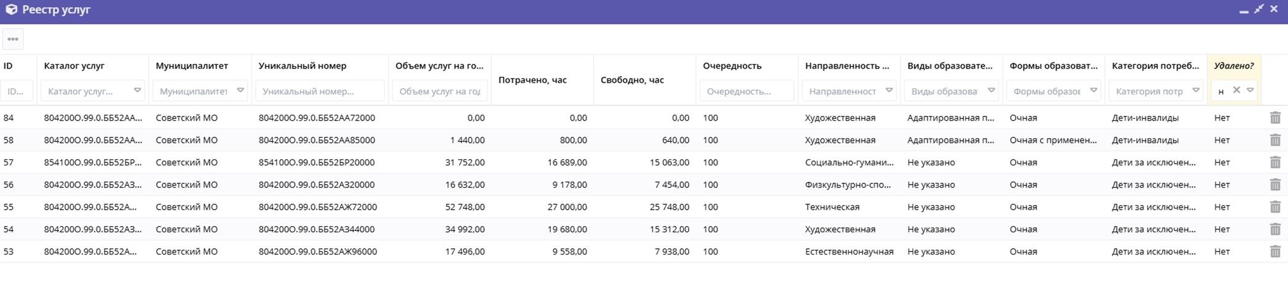Click the Очередность filter input field
Viewport: 1288px width, 301px height.
pyautogui.click(x=746, y=91)
